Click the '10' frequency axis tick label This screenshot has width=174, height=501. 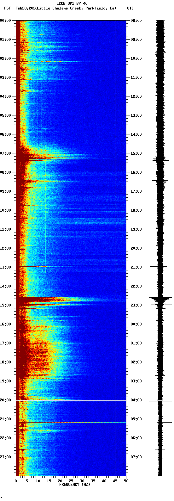tap(38, 481)
